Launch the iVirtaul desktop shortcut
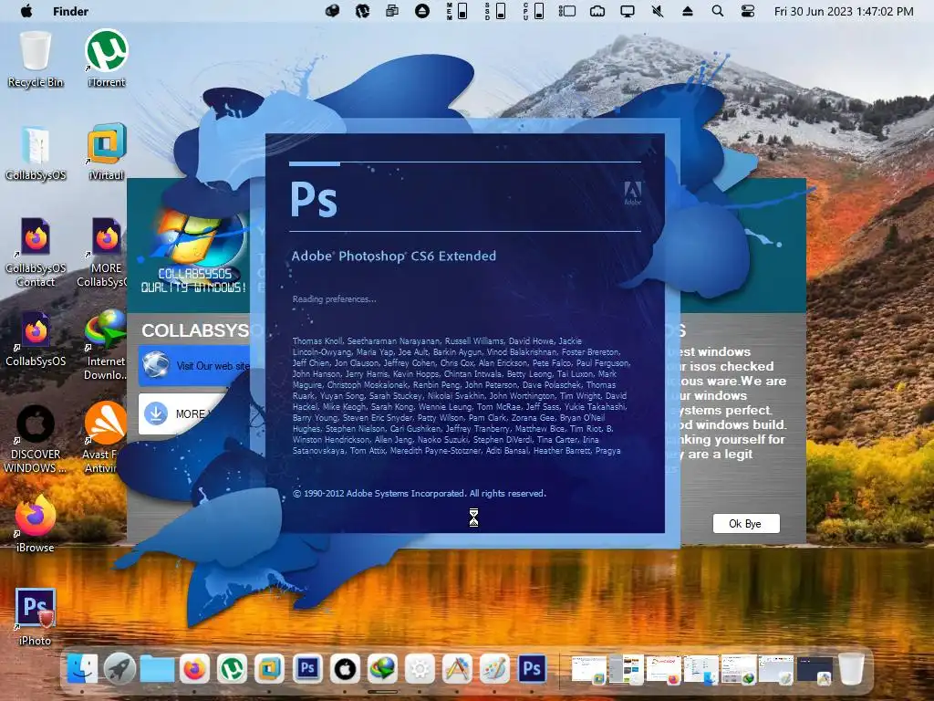 (x=107, y=152)
